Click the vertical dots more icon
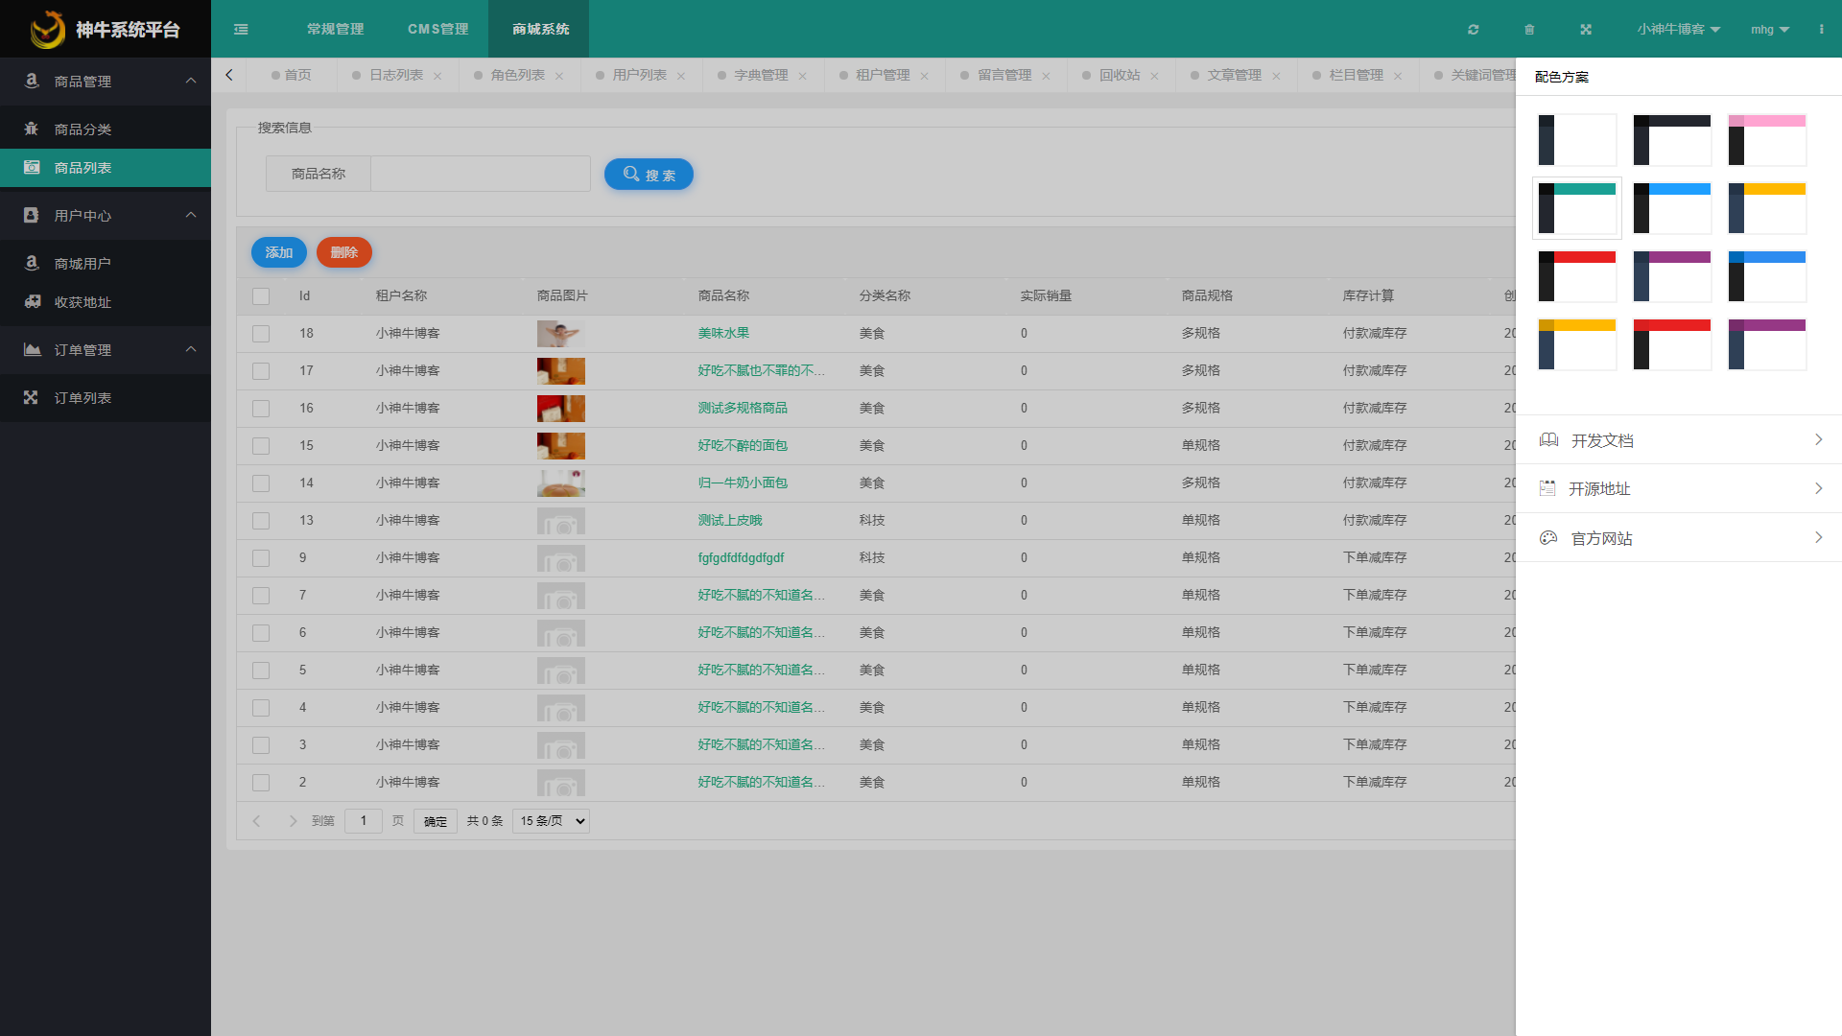The width and height of the screenshot is (1842, 1036). pos(1821,29)
